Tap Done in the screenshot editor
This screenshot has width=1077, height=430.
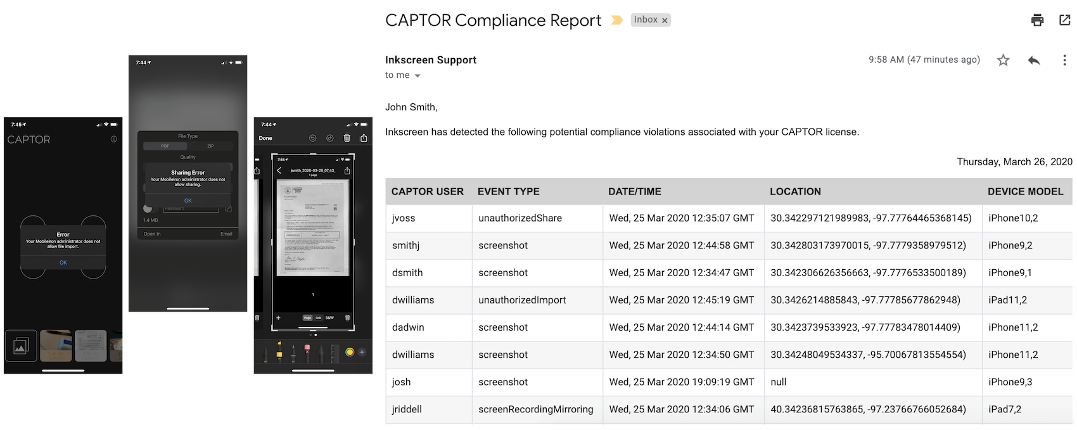pyautogui.click(x=265, y=138)
